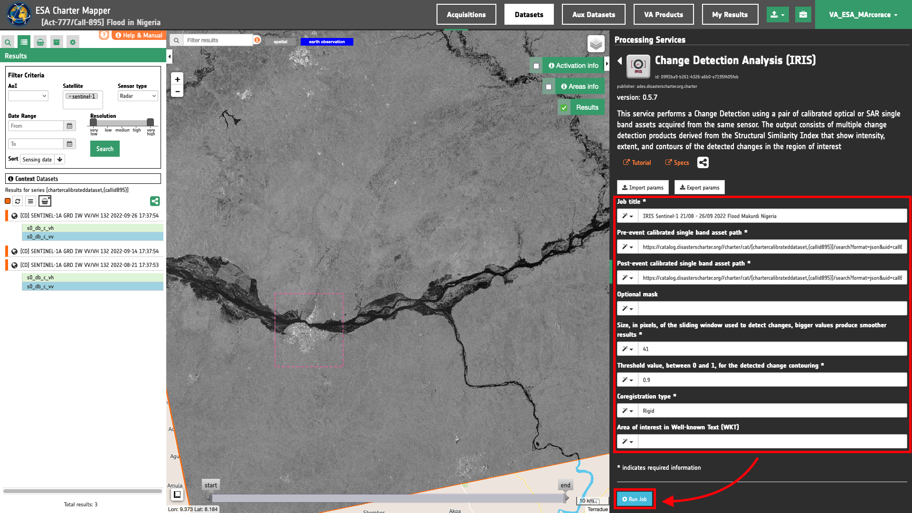Remove the sentinel-1 satellite tag
Viewport: 912px width, 513px height.
click(70, 96)
